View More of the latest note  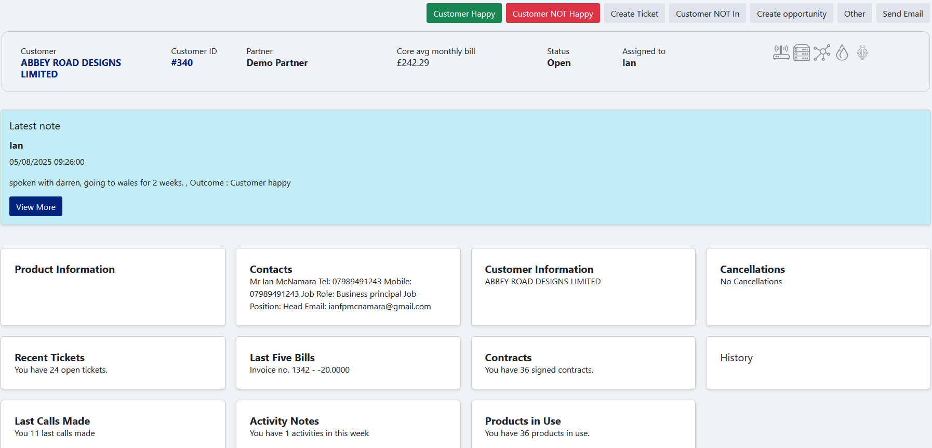click(36, 207)
